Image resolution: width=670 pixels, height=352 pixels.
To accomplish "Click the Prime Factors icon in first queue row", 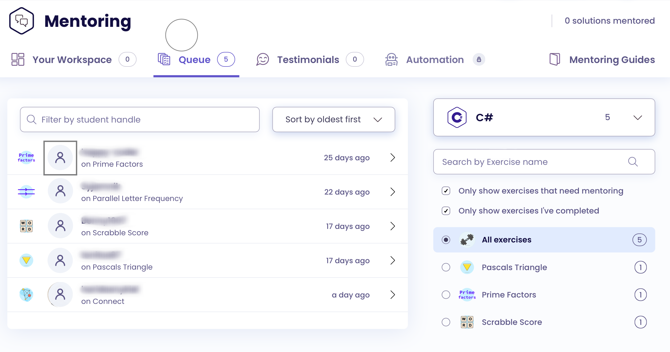I will 26,157.
